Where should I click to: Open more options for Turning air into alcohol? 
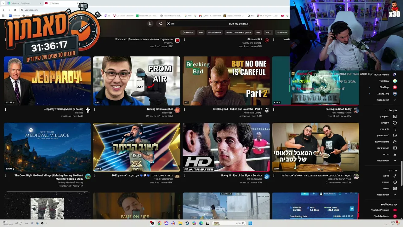point(95,110)
